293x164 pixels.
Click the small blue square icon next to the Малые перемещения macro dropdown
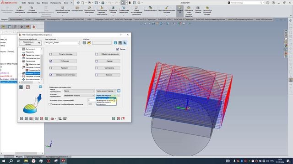pos(119,91)
